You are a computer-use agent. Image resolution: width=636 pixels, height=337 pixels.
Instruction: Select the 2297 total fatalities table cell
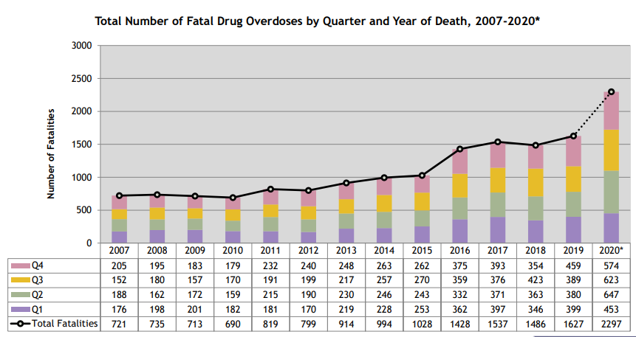pyautogui.click(x=611, y=324)
